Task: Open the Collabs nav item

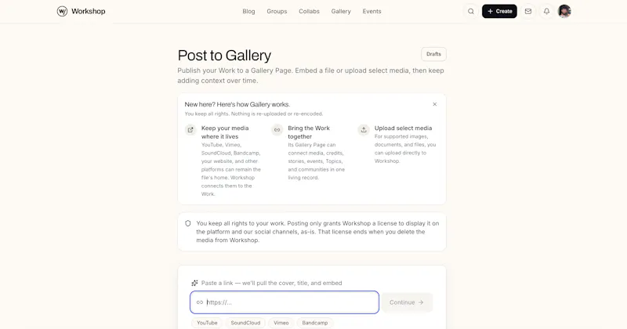Action: tap(309, 11)
